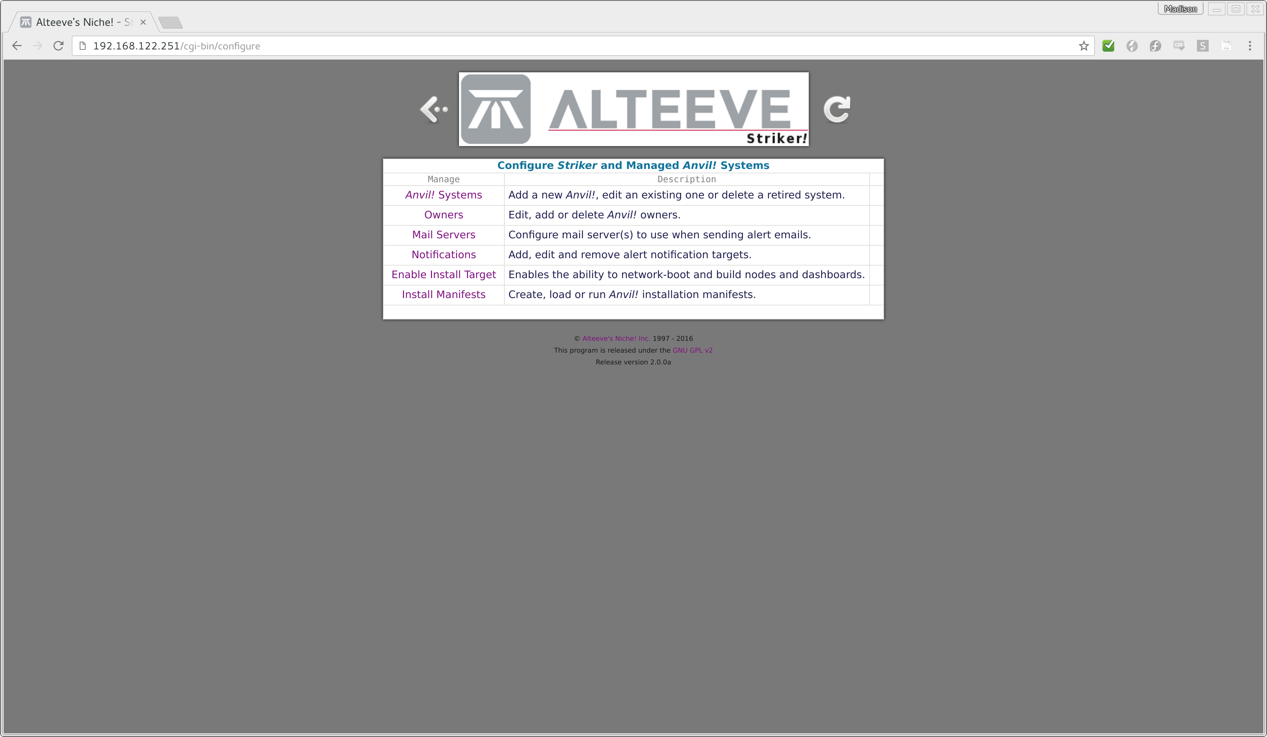Viewport: 1267px width, 737px height.
Task: Click description 'Create, load or run Anvil! installation manifests.'
Action: click(x=632, y=295)
